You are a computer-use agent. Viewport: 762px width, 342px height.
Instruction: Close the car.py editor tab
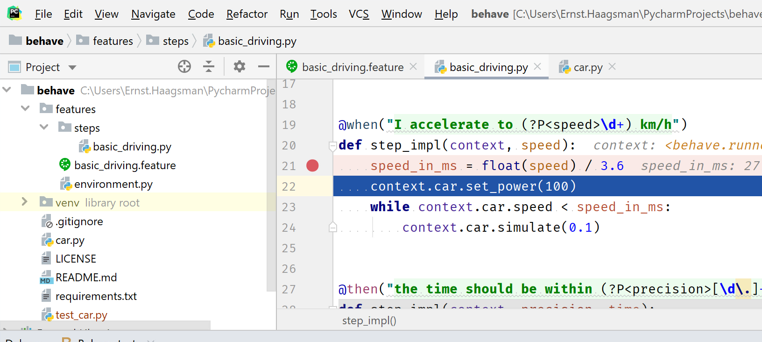click(613, 67)
